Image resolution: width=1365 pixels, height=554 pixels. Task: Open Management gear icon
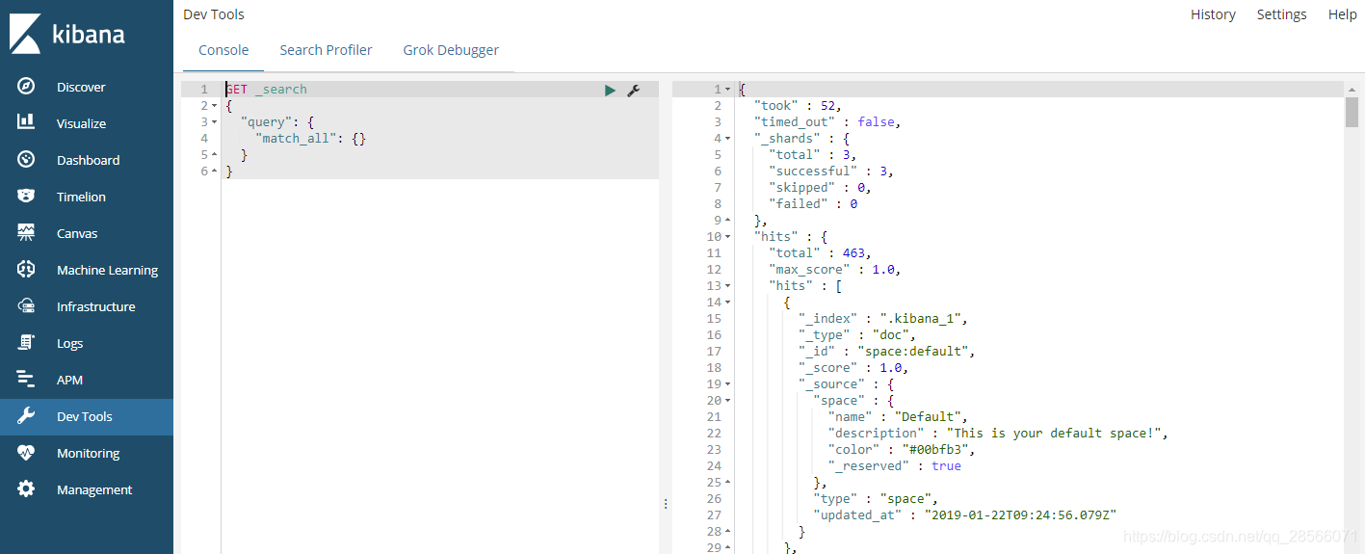pyautogui.click(x=26, y=489)
